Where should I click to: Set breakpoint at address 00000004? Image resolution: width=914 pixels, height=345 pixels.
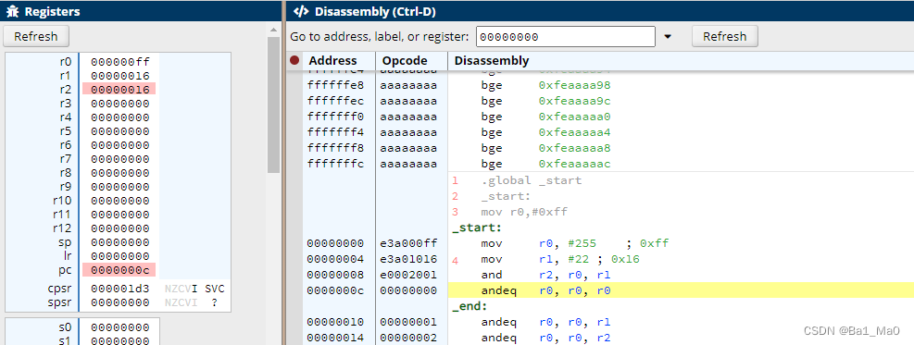[295, 259]
